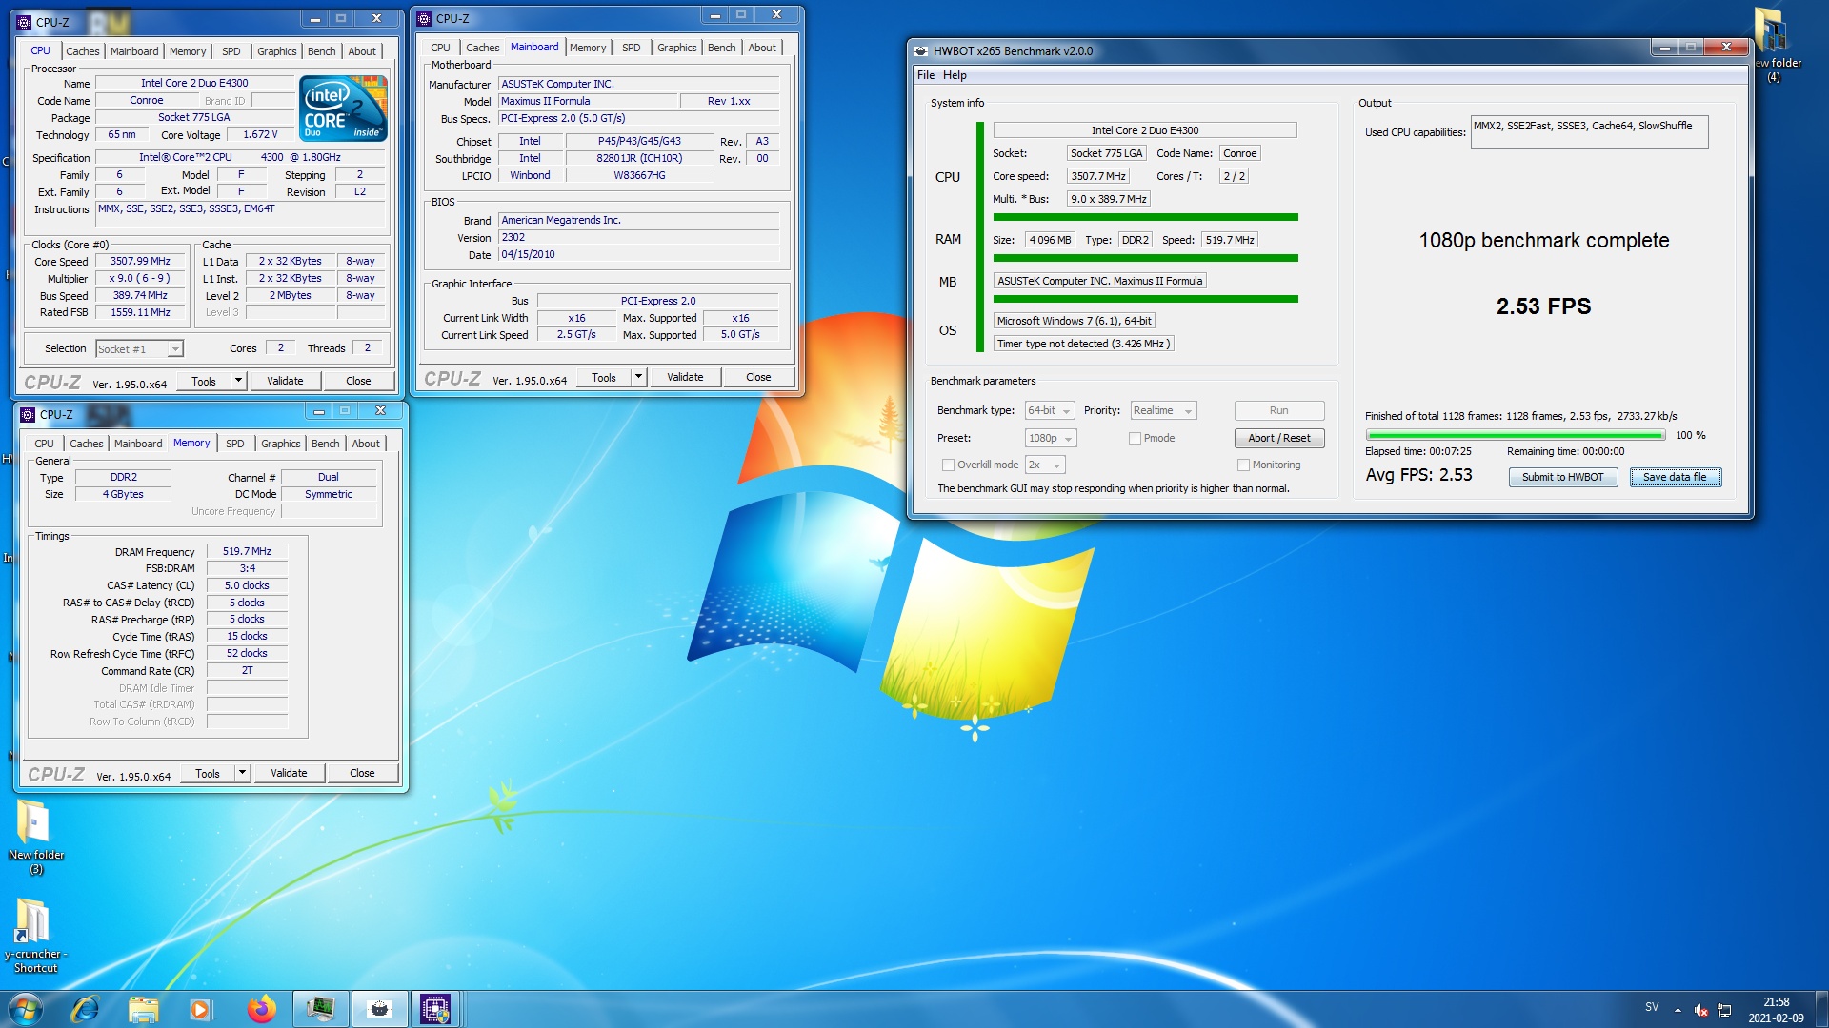
Task: Switch to HWBOT x265 taskbar icon
Action: pos(379,1009)
